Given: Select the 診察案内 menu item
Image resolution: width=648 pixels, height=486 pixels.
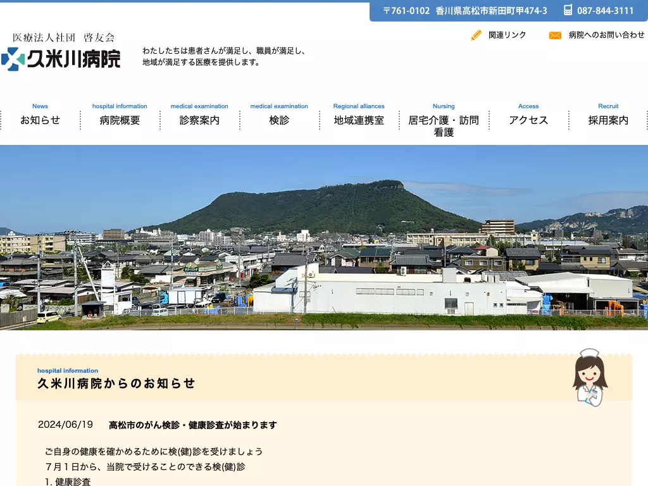Looking at the screenshot, I should click(199, 115).
